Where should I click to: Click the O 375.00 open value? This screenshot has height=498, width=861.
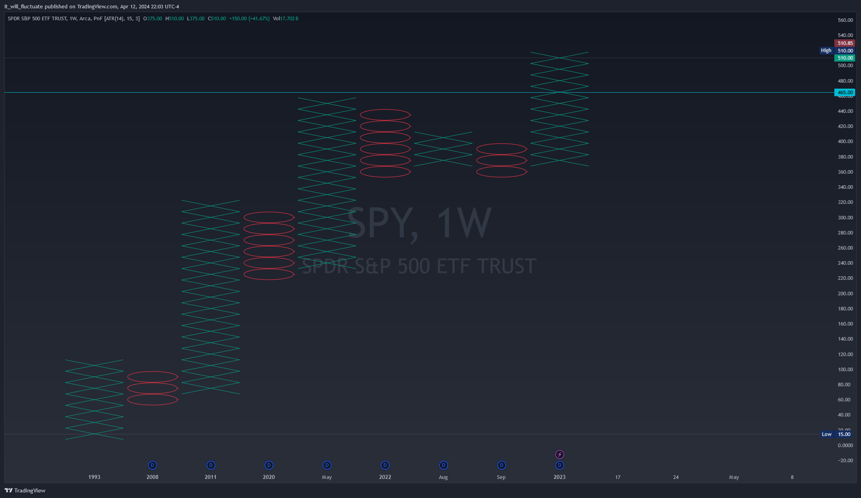(x=153, y=19)
